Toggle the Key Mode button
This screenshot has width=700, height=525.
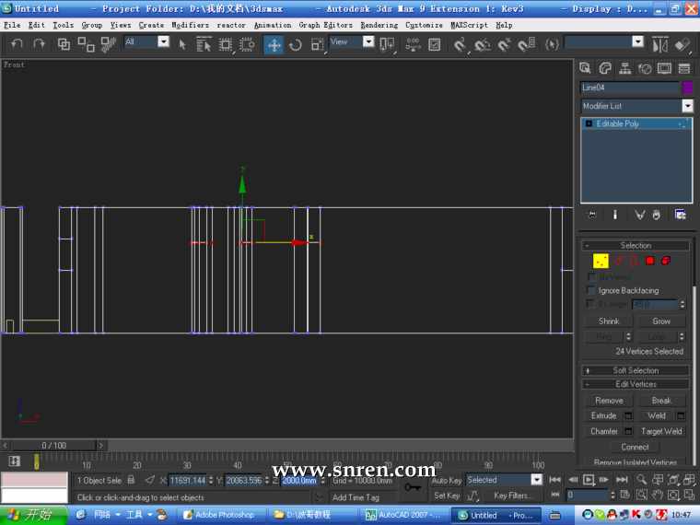(x=555, y=495)
